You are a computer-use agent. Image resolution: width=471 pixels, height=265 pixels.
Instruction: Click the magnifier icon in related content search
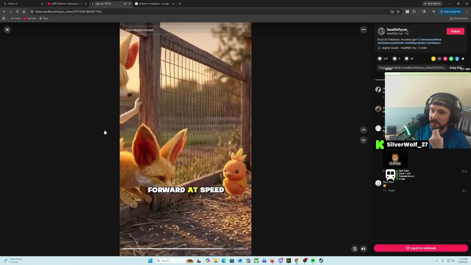click(x=243, y=30)
